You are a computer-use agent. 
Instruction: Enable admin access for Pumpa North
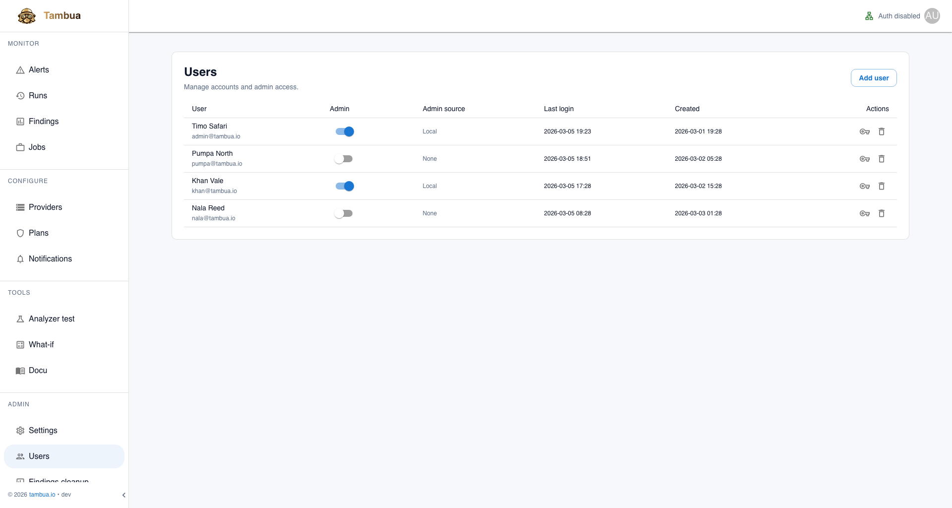pos(344,159)
